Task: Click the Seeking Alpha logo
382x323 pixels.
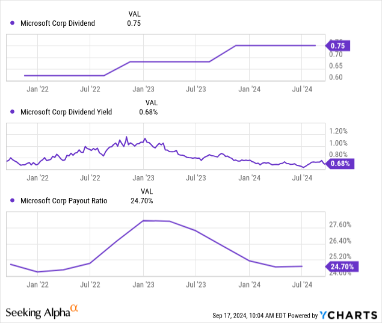Action: [x=42, y=312]
